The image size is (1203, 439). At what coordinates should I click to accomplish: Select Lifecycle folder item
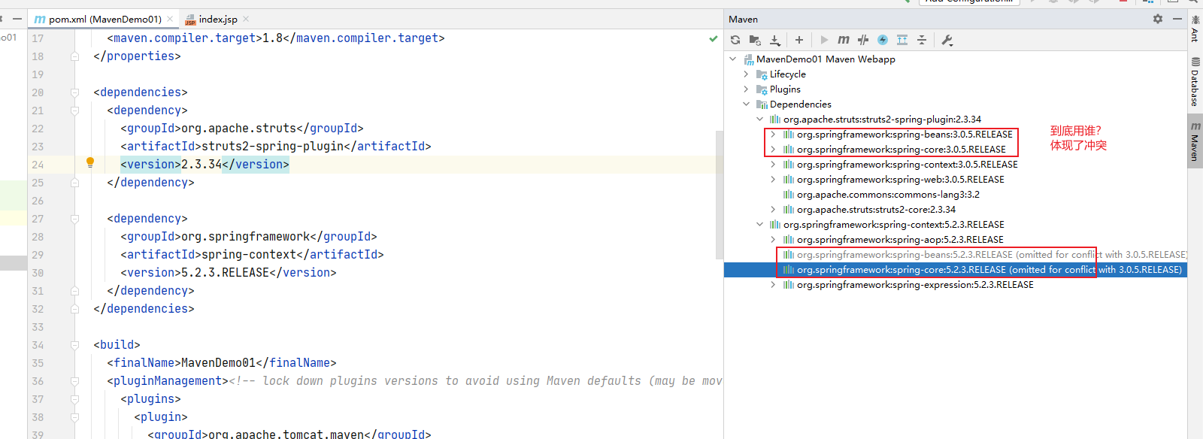[x=787, y=74]
